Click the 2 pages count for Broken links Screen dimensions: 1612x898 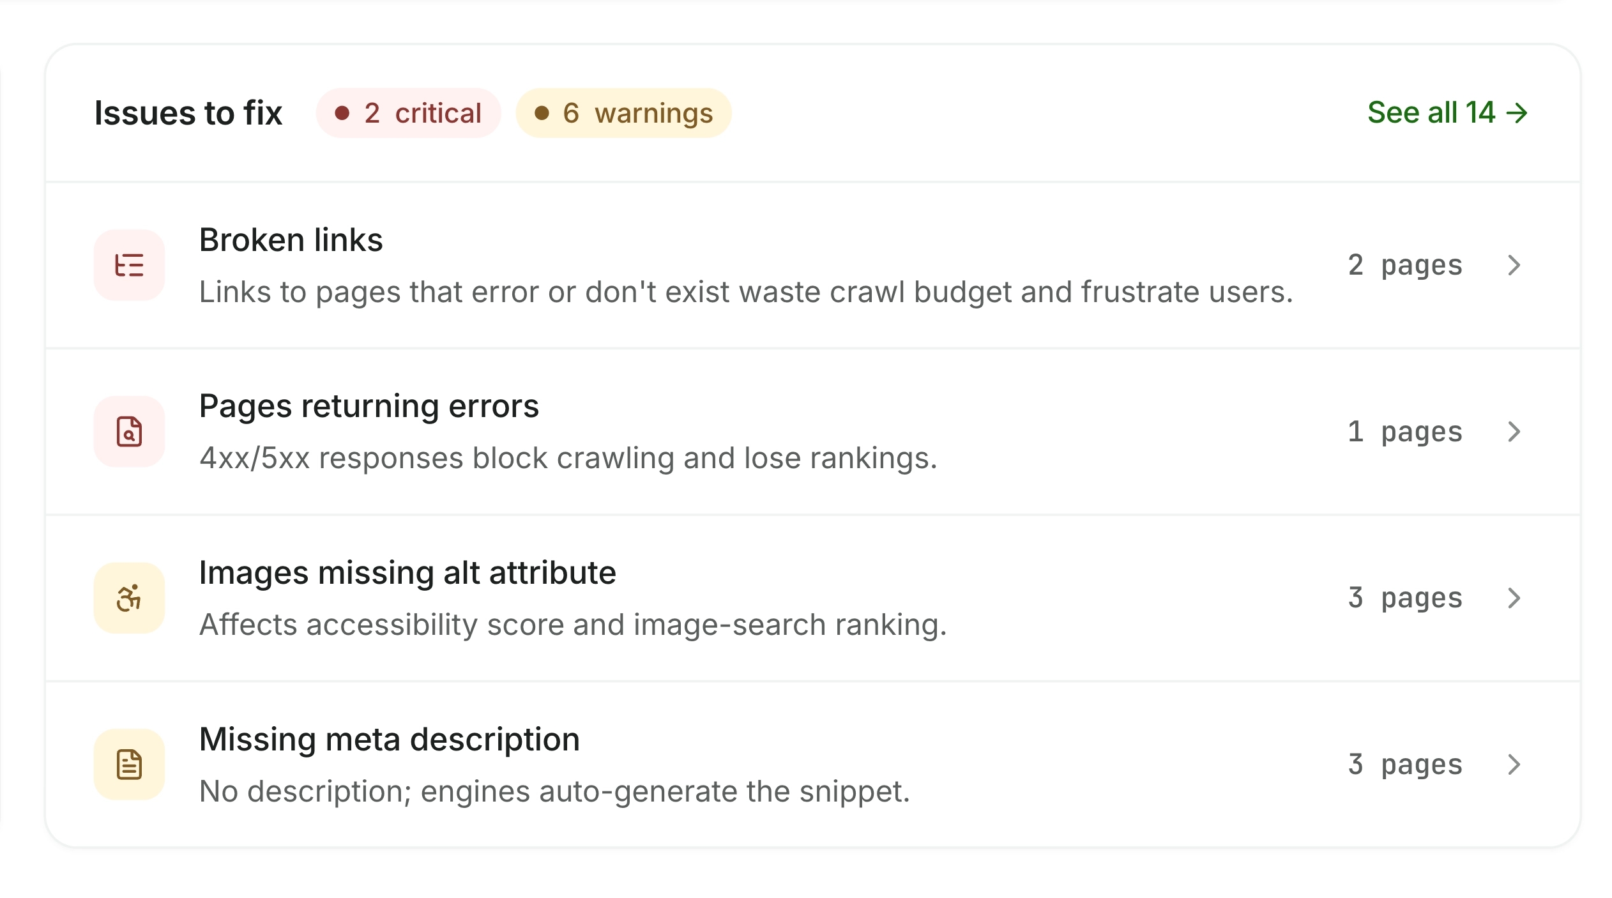(x=1405, y=265)
